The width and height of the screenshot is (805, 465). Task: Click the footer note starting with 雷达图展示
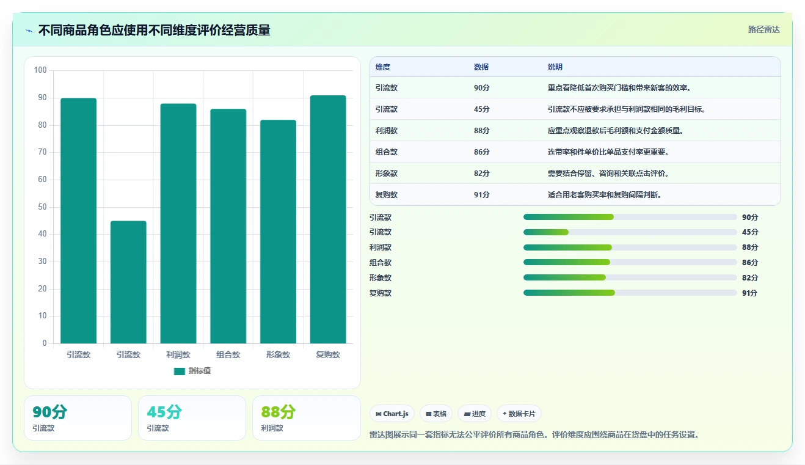click(534, 435)
